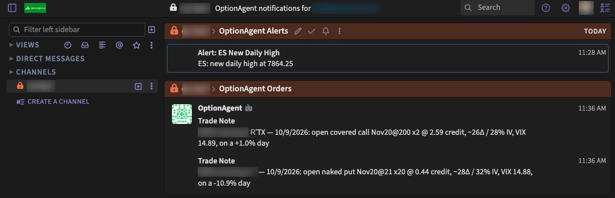This screenshot has width=615, height=198.
Task: Click bell icon on OptionAgent Alerts topic
Action: click(326, 31)
